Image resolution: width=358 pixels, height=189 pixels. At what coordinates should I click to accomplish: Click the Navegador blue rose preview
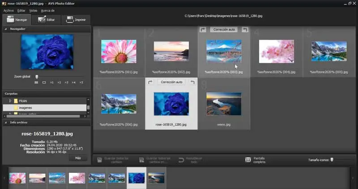click(x=47, y=52)
